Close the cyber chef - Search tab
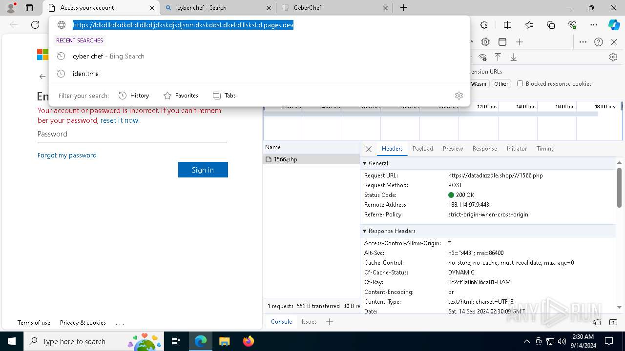Image resolution: width=625 pixels, height=351 pixels. tap(269, 8)
